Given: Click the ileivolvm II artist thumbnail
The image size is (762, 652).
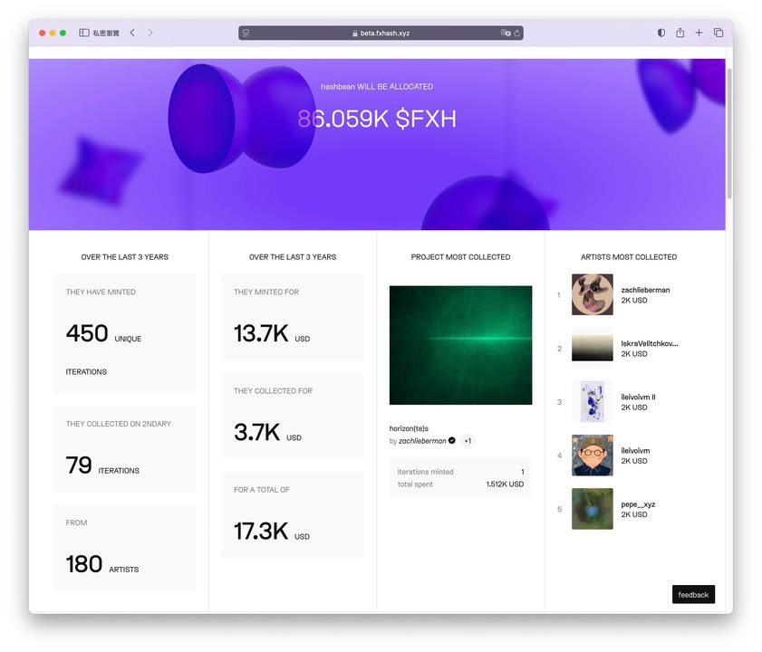Looking at the screenshot, I should (592, 401).
